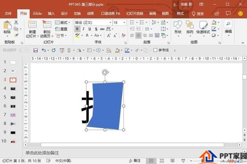This screenshot has height=164, width=247.
Task: Justify text alignment
Action: 151,36
